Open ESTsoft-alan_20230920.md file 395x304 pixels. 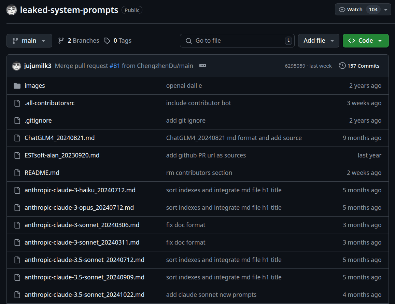(62, 155)
